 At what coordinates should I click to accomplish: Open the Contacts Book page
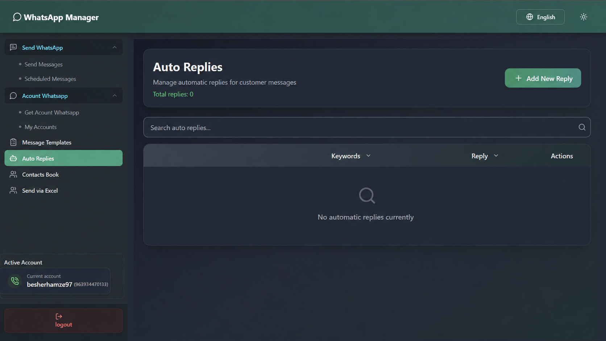click(63, 175)
